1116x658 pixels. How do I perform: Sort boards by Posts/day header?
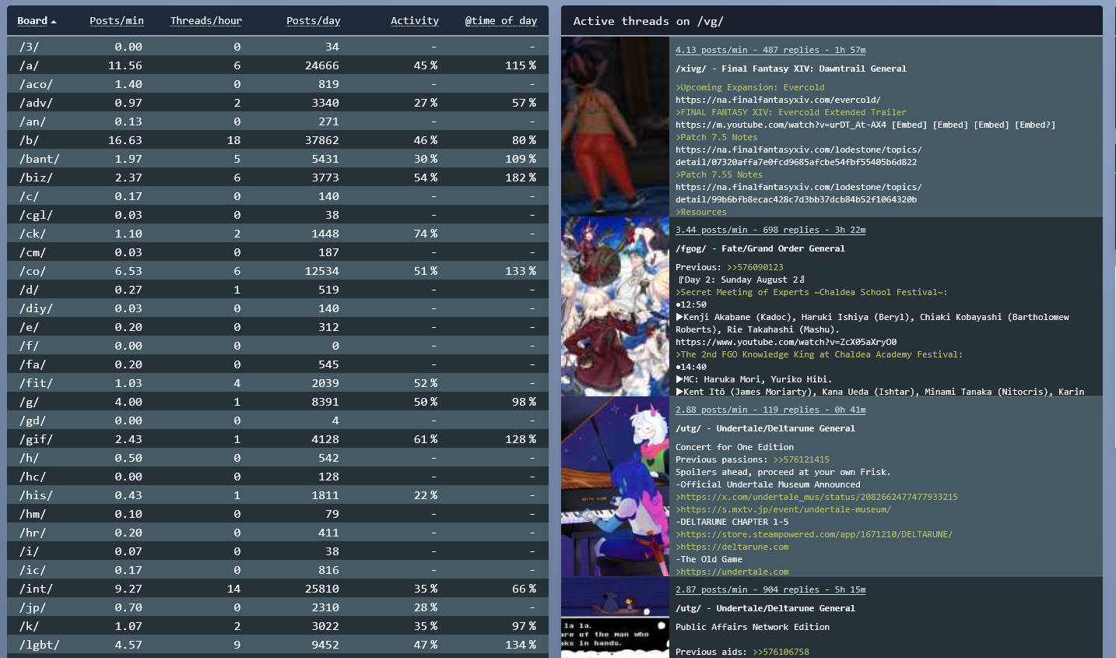coord(313,21)
